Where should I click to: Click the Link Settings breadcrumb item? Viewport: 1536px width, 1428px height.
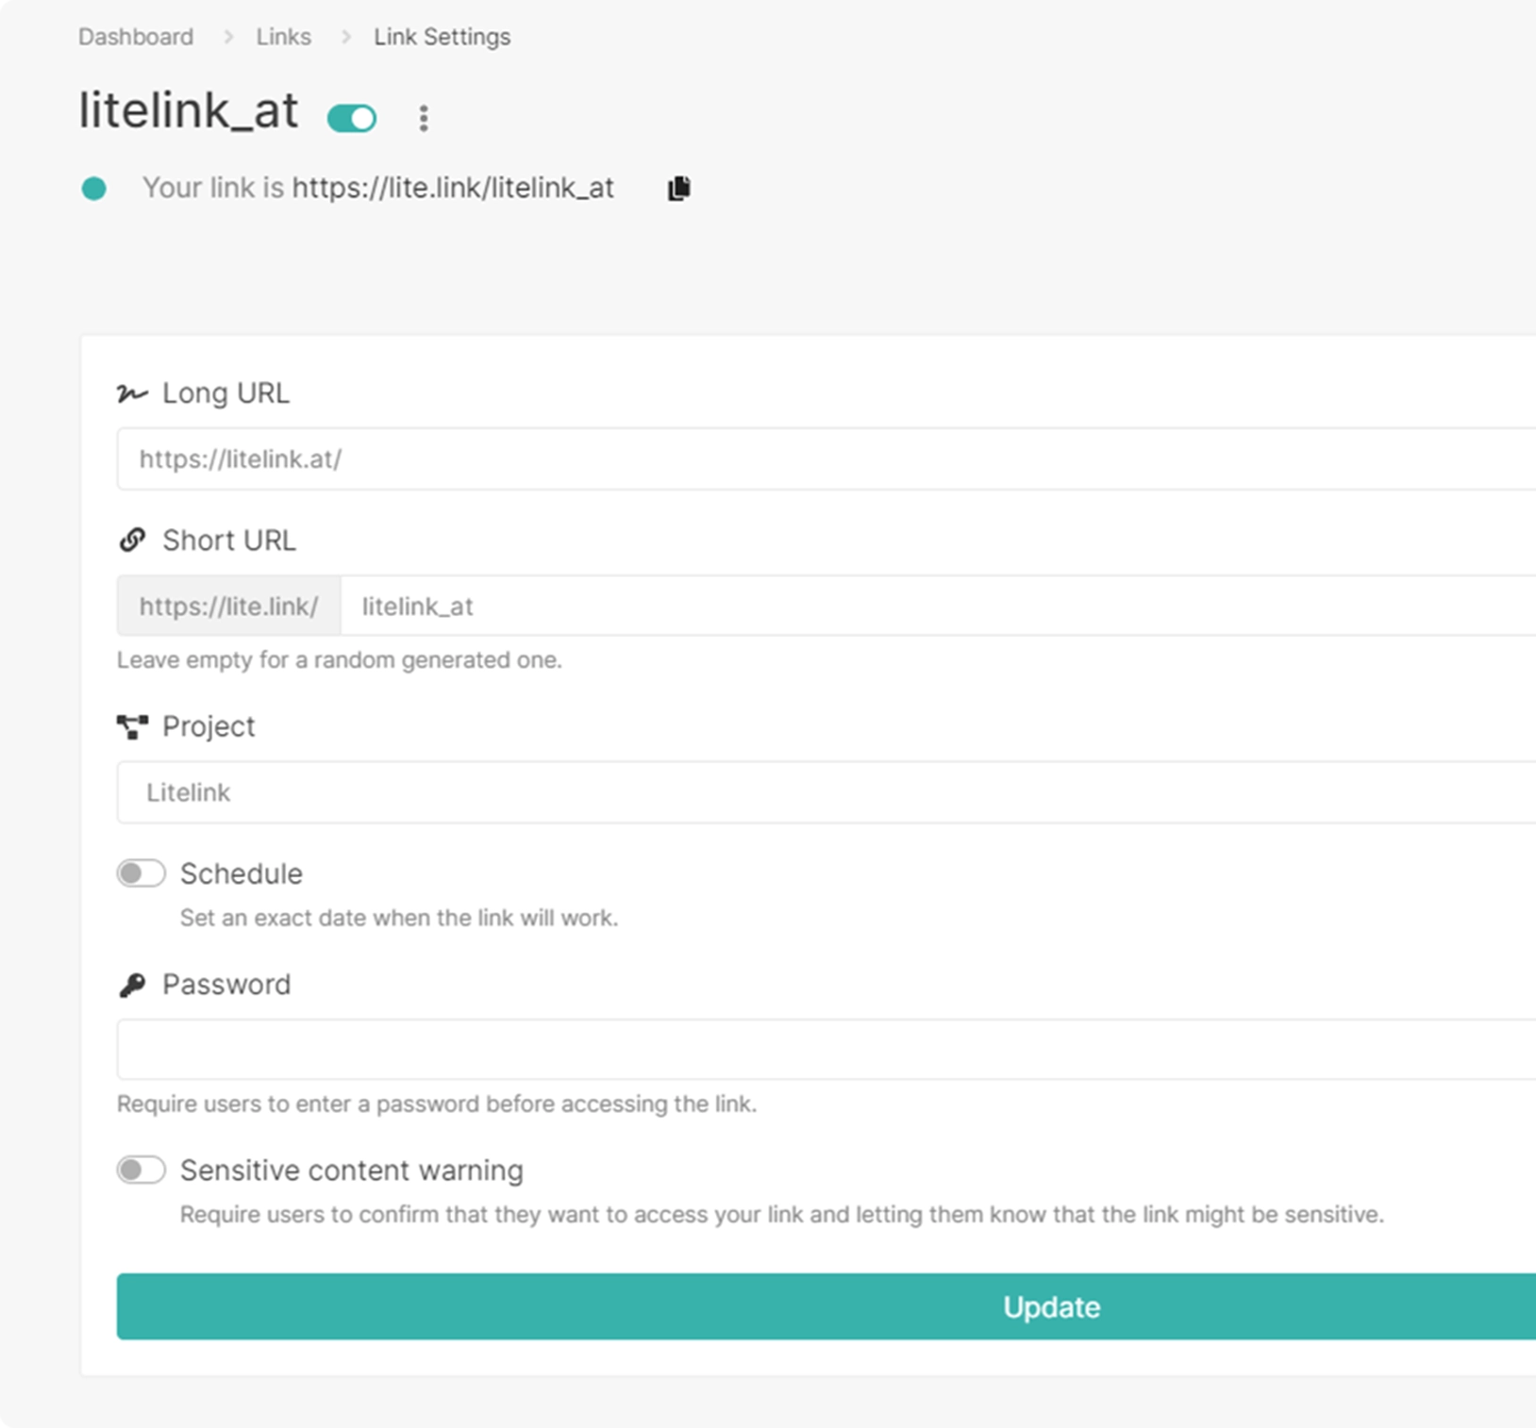(442, 37)
